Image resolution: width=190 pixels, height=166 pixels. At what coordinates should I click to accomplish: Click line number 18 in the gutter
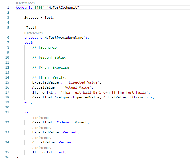tap(7, 97)
